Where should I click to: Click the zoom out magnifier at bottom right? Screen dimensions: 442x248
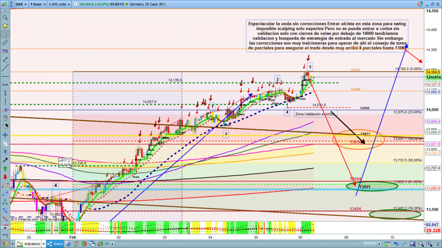point(421,244)
